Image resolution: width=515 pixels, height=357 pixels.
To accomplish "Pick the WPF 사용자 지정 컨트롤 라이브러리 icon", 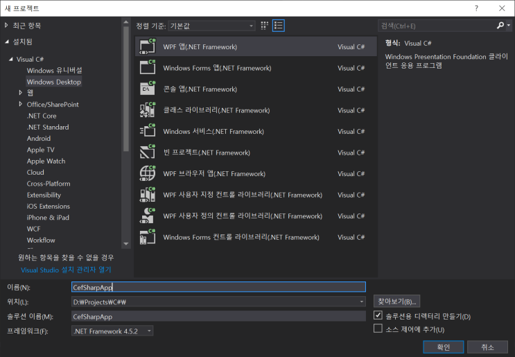I will 148,195.
